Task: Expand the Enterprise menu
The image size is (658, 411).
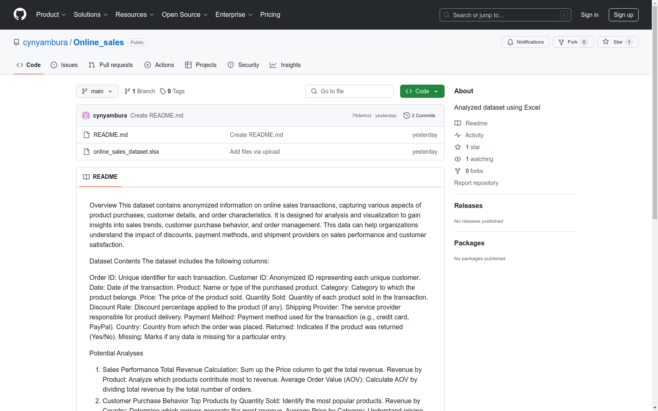Action: coord(234,14)
